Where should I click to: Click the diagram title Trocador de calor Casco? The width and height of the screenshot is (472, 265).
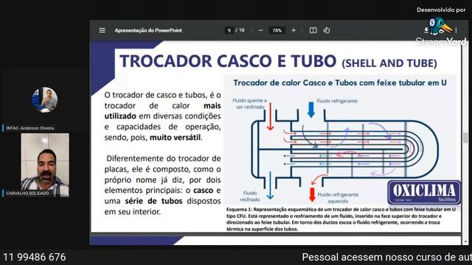340,82
